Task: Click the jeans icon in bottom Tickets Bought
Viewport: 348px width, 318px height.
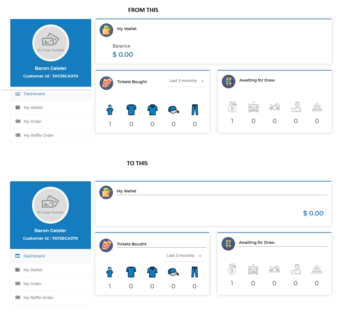Action: (x=195, y=272)
